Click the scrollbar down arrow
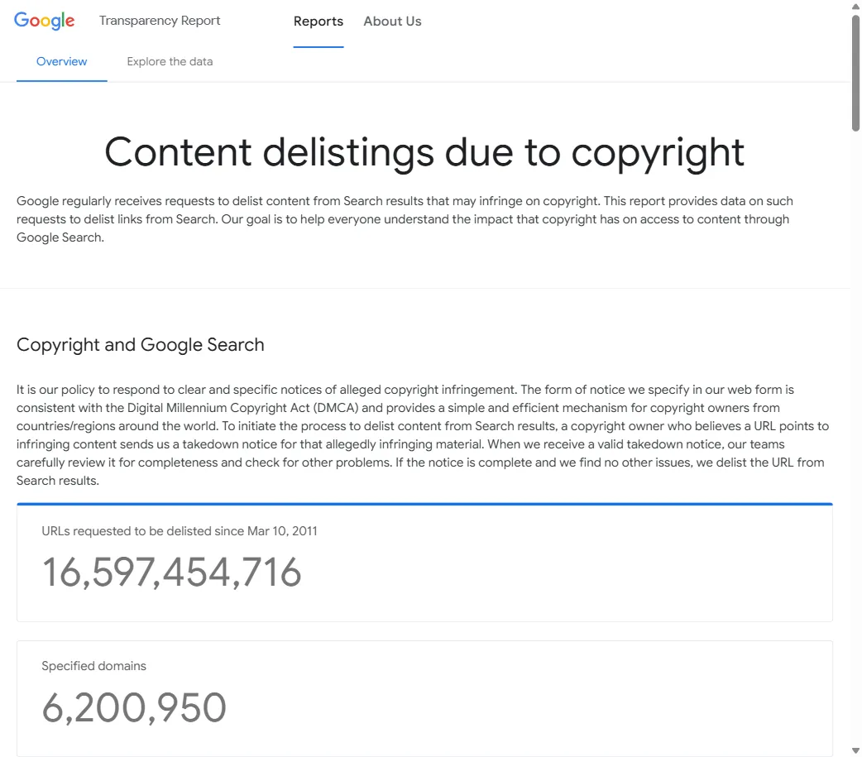The image size is (862, 757). [855, 750]
